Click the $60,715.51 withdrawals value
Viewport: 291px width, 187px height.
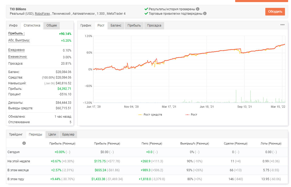click(63, 108)
